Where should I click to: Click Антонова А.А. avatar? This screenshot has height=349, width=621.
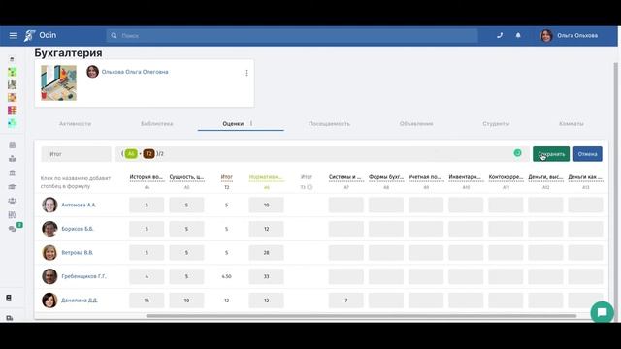(x=49, y=205)
